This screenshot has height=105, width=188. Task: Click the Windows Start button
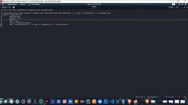5,101
